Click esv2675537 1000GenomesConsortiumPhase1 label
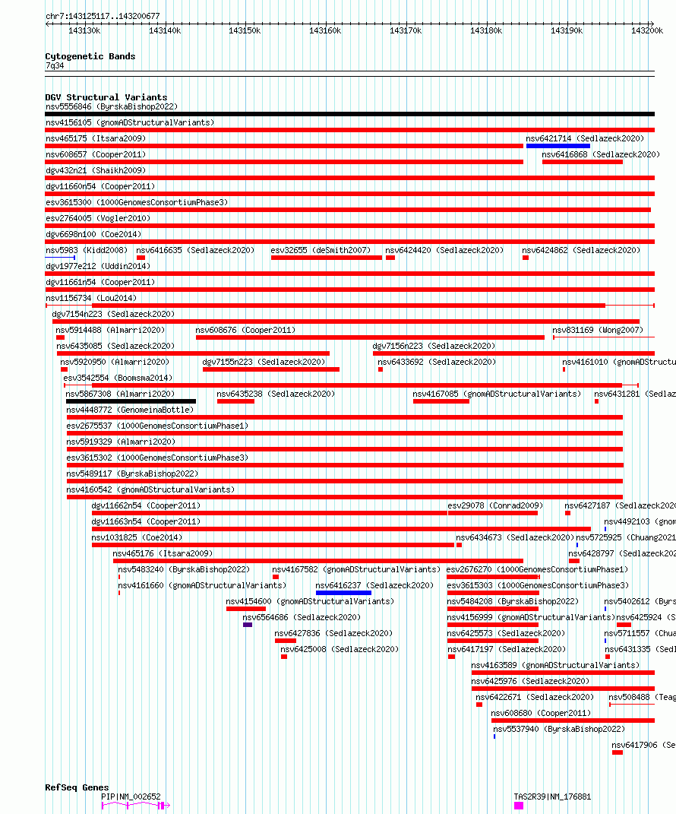676x814 pixels. click(x=157, y=426)
